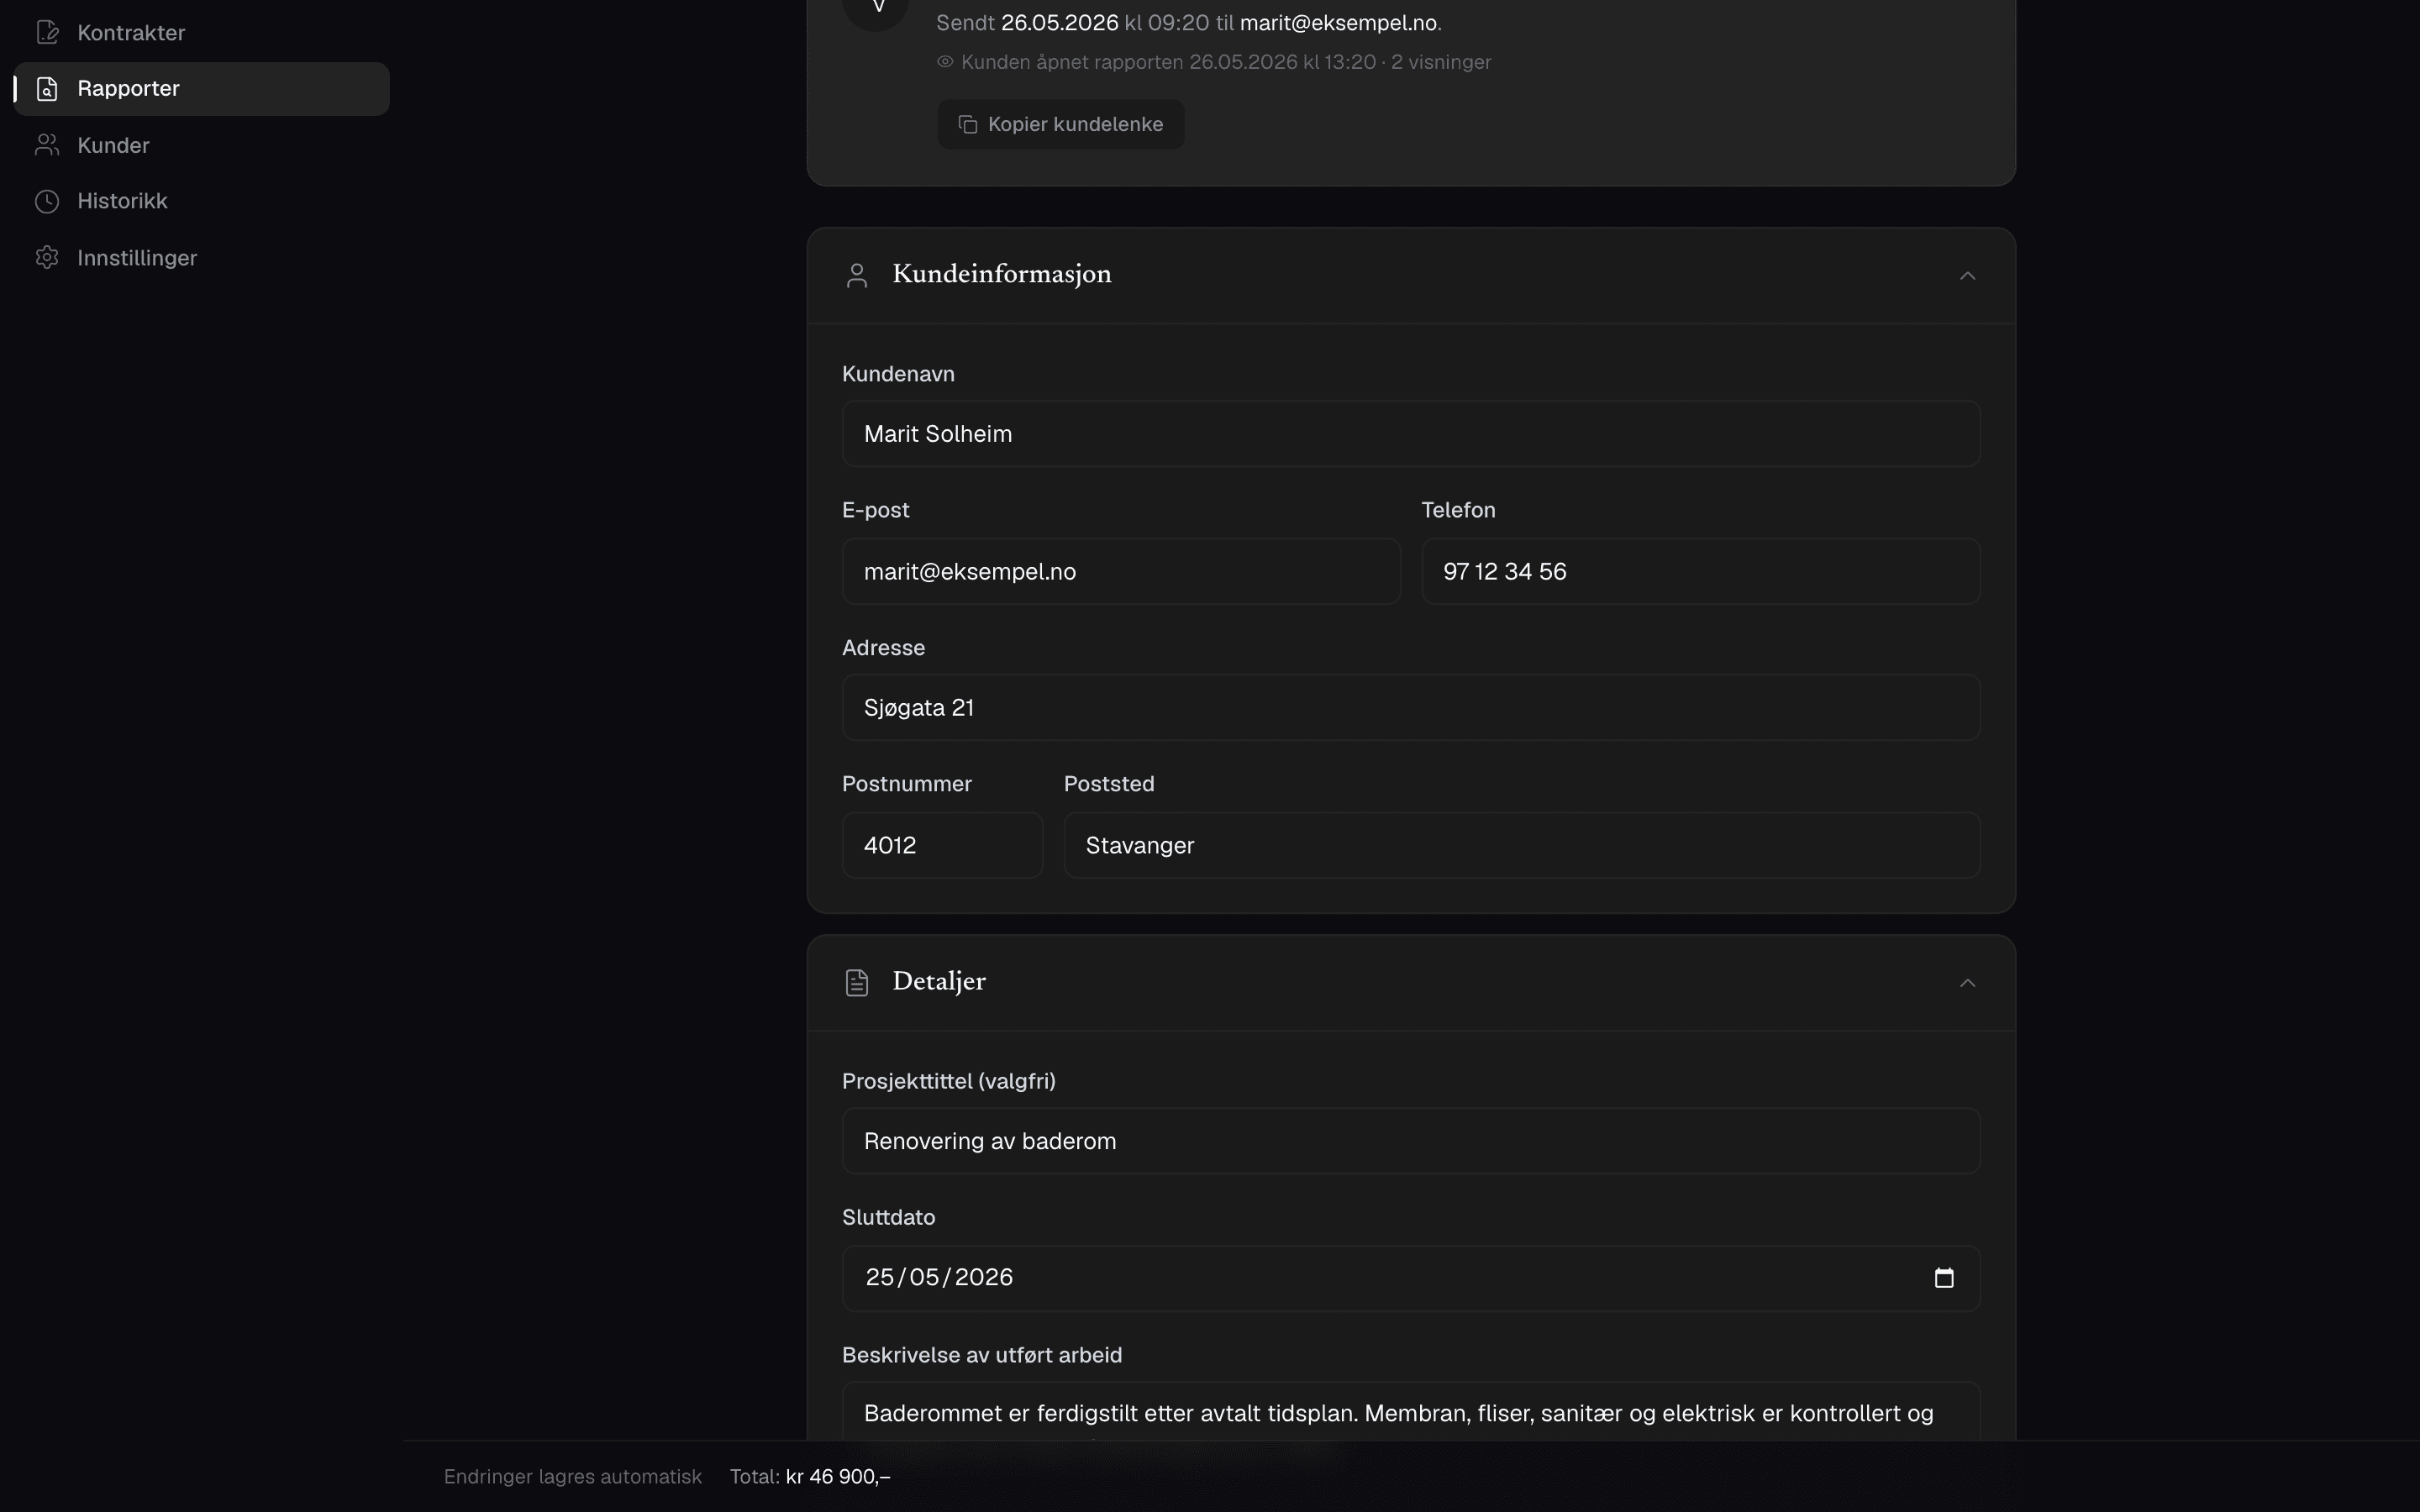Collapse the Detaljer section
Image resolution: width=2420 pixels, height=1512 pixels.
[x=1967, y=983]
